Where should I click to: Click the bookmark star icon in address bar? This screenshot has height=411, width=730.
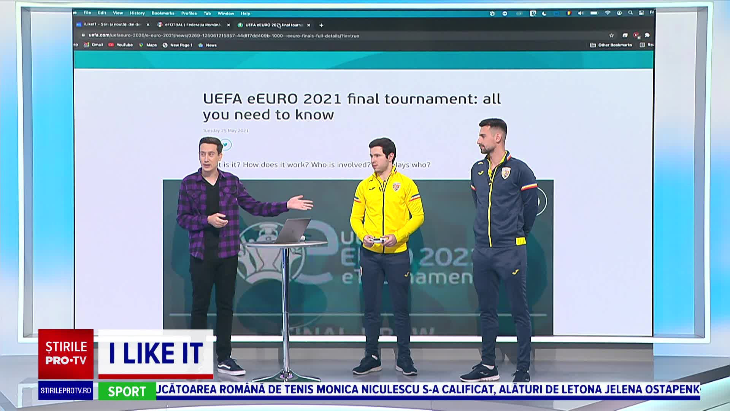point(611,35)
